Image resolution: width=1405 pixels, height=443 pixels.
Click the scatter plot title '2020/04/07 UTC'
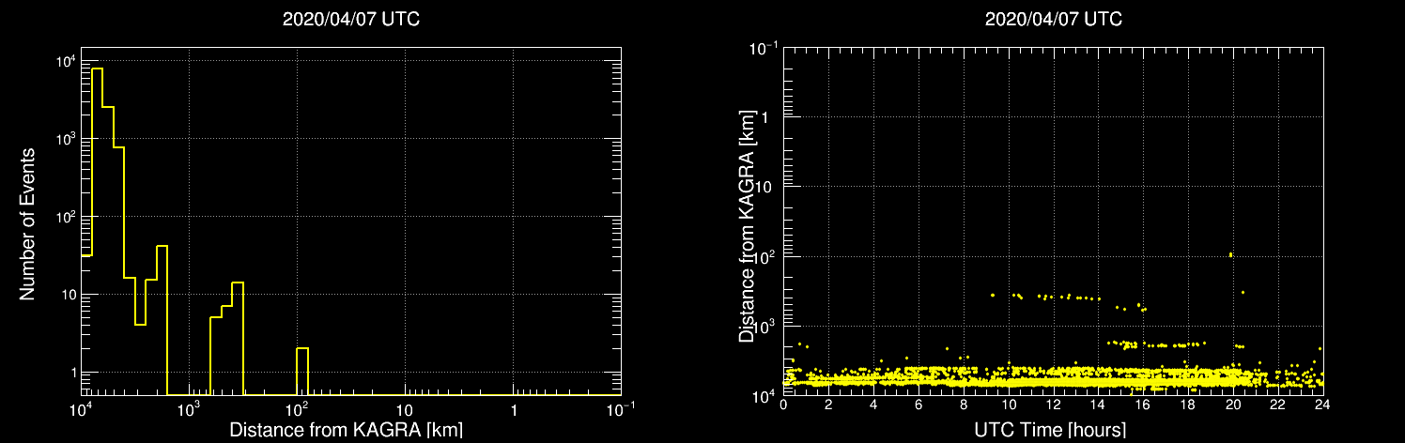click(1053, 19)
